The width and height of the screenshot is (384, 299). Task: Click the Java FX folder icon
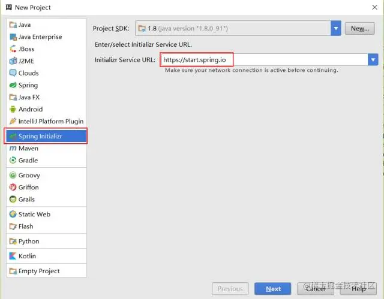(x=13, y=97)
